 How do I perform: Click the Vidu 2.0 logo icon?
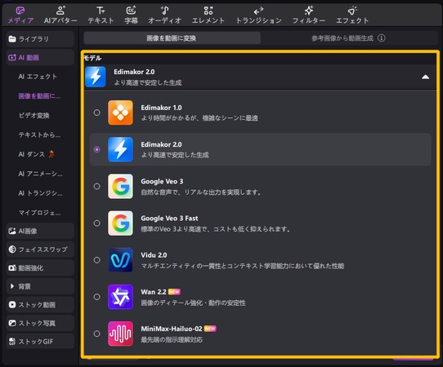point(120,260)
